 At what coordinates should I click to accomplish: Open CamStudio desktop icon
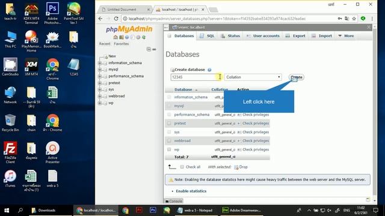click(x=10, y=67)
